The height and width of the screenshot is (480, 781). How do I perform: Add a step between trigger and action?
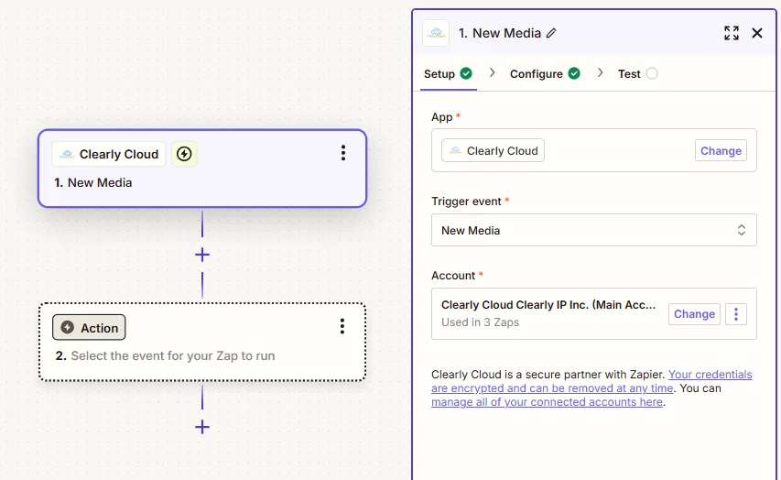202,256
